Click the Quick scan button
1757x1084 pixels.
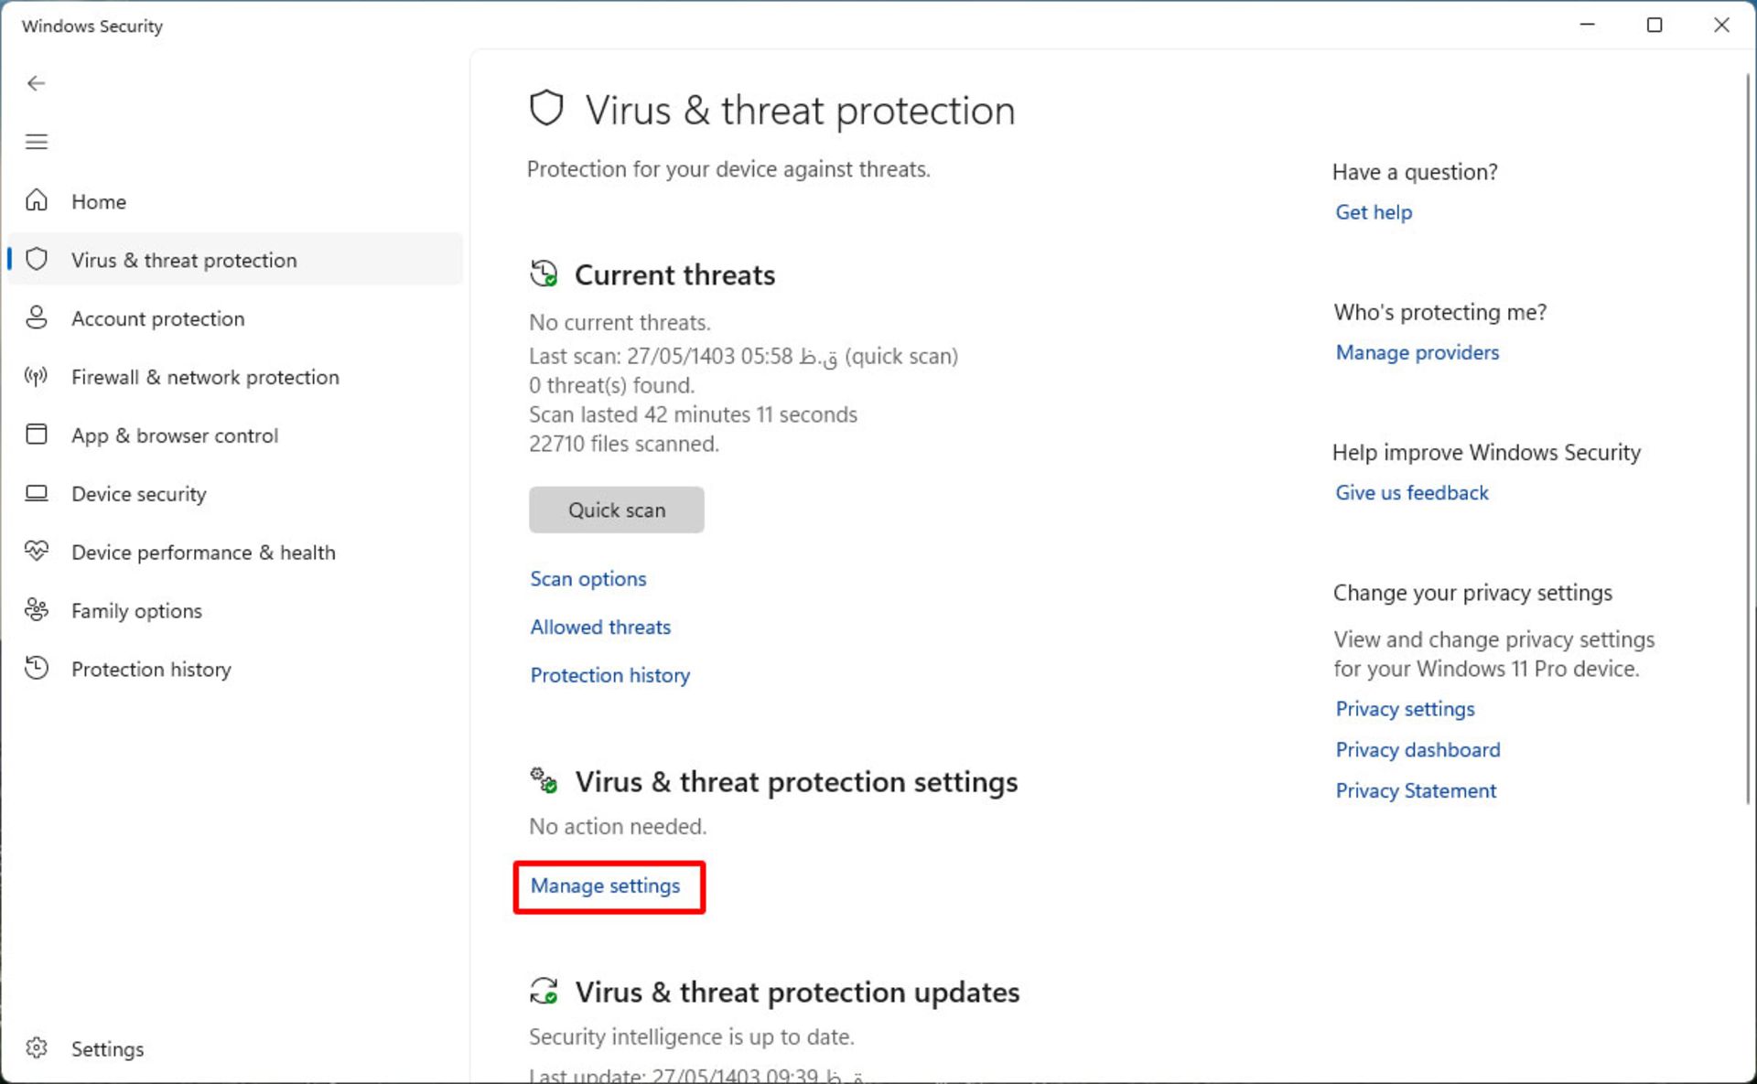click(x=618, y=508)
